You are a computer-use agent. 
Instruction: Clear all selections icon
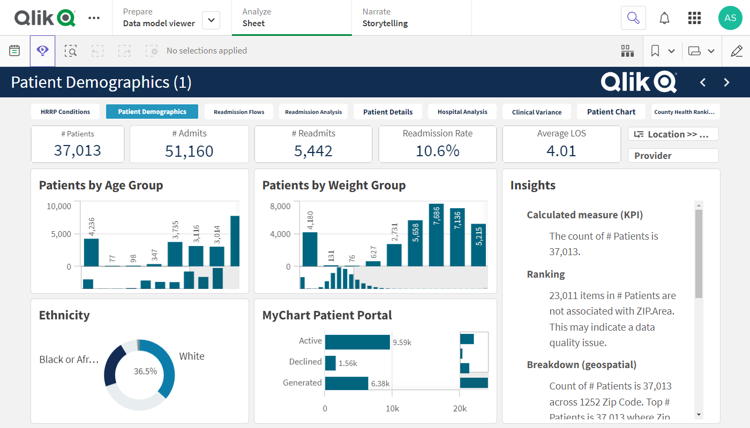coord(152,51)
